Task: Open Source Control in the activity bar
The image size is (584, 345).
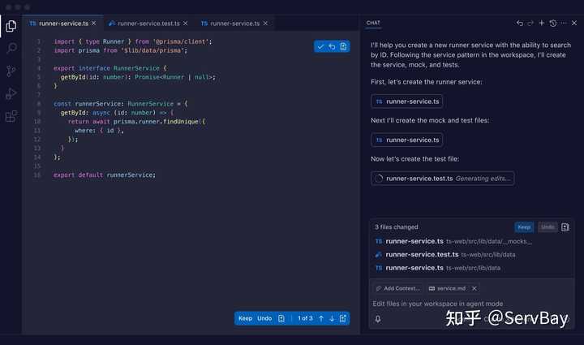Action: (x=11, y=71)
